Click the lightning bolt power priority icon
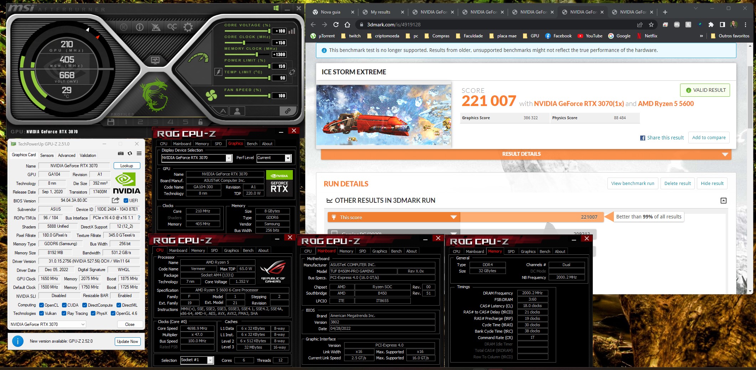The height and width of the screenshot is (370, 756). coord(218,72)
